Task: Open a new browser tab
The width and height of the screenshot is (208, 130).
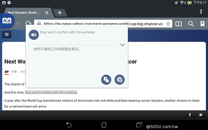Action: (x=60, y=13)
